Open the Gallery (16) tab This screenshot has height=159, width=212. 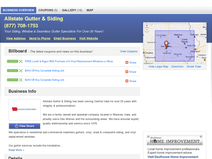coord(72,10)
